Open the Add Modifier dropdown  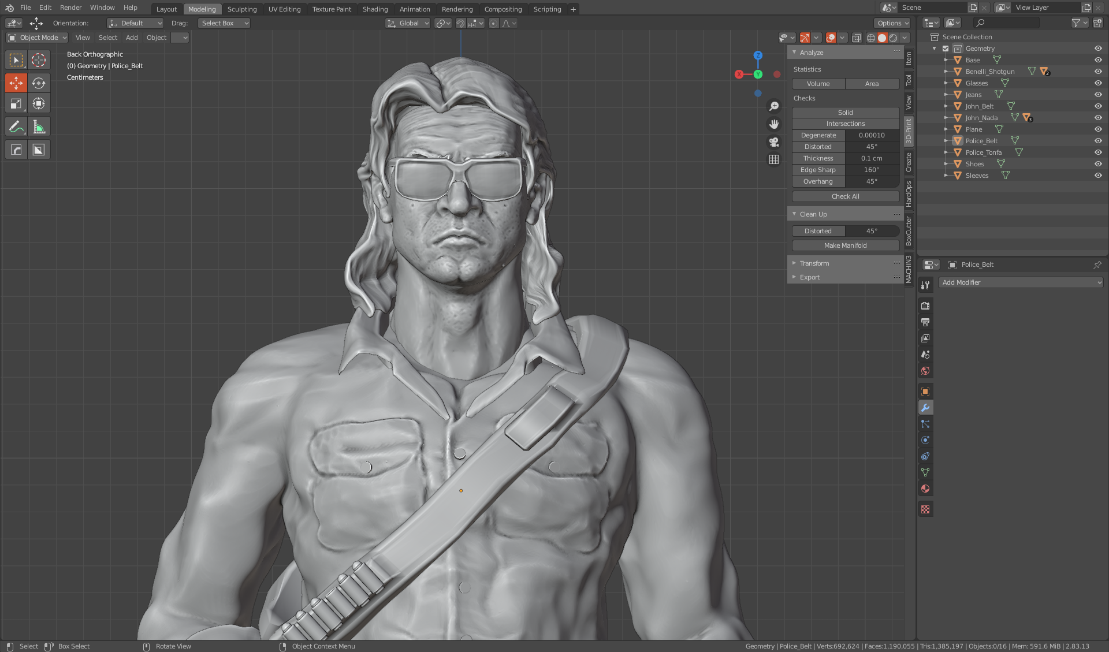[x=1021, y=282]
